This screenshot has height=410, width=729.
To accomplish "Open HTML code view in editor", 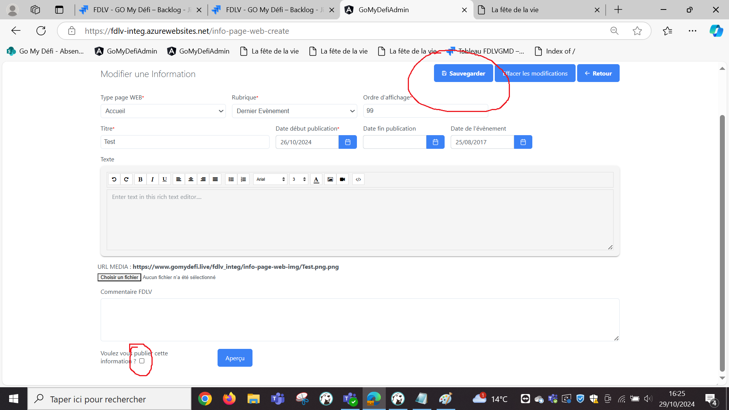I will point(358,179).
